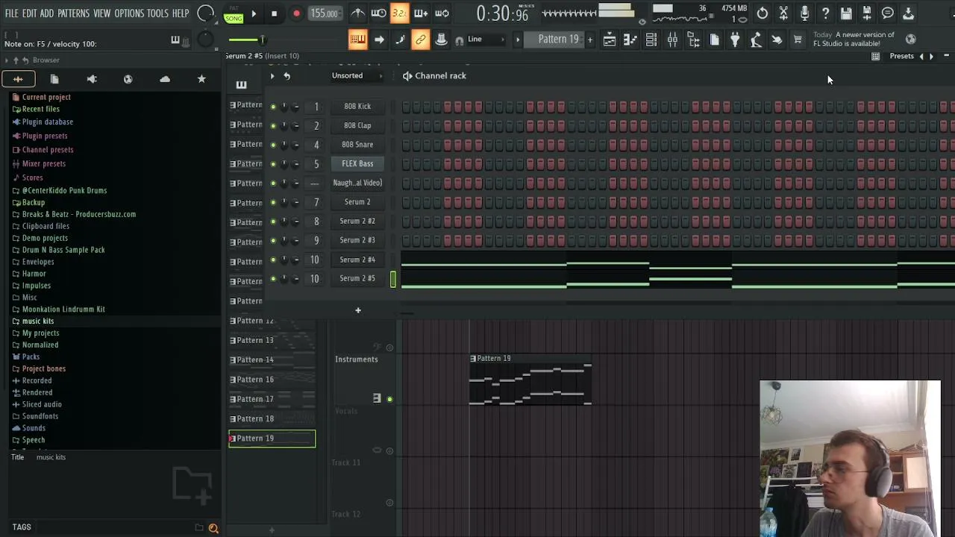955x537 pixels.
Task: Toggle the Instruments track mute light in playlist
Action: click(389, 399)
